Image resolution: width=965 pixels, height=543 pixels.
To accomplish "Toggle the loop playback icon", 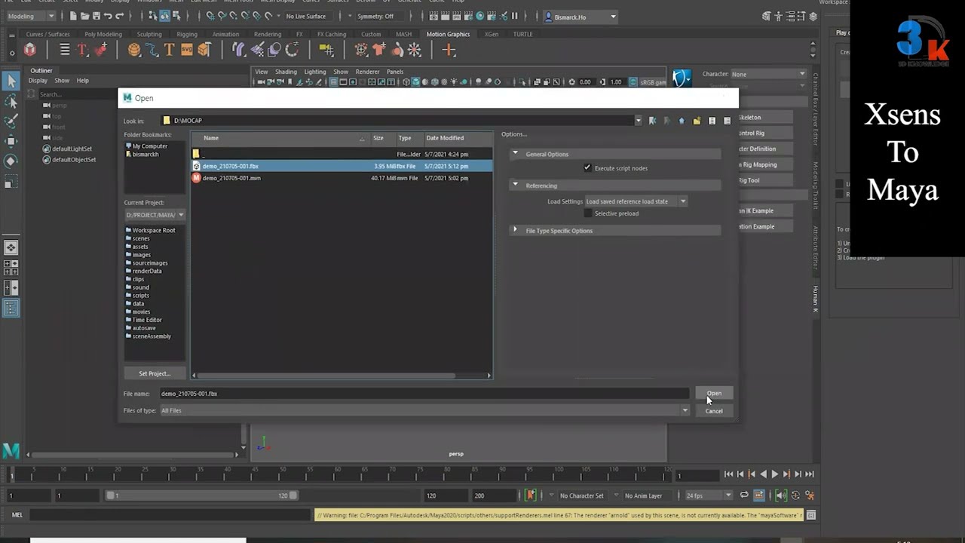I will 744,495.
